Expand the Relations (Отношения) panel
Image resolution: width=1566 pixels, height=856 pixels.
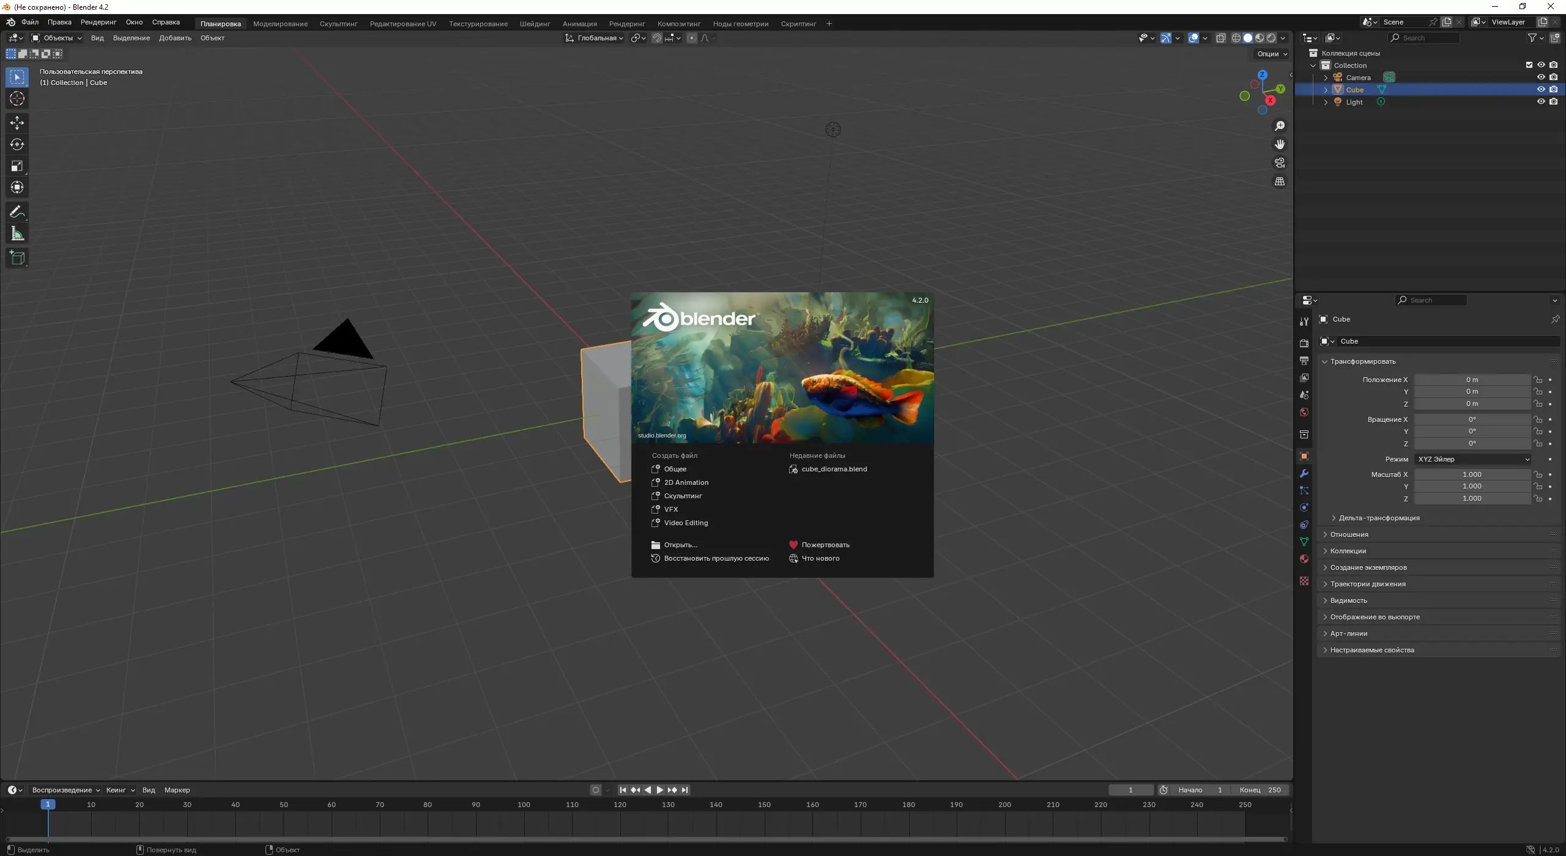click(1349, 534)
